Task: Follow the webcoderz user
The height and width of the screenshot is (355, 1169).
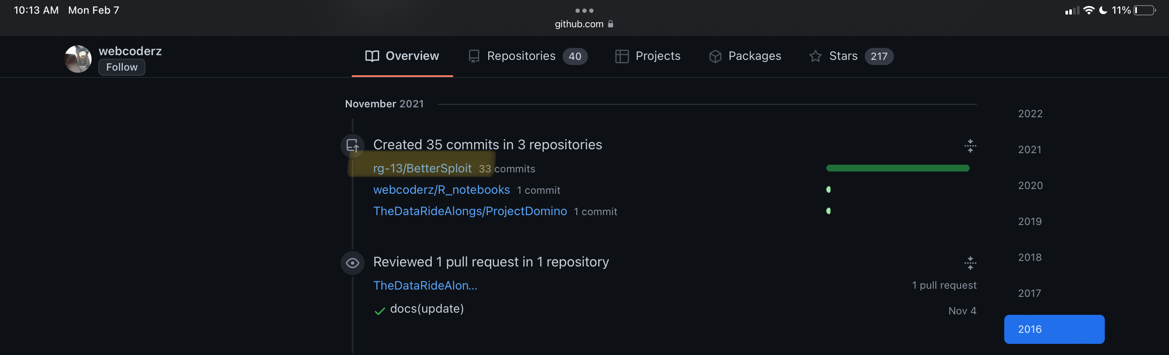Action: tap(122, 67)
